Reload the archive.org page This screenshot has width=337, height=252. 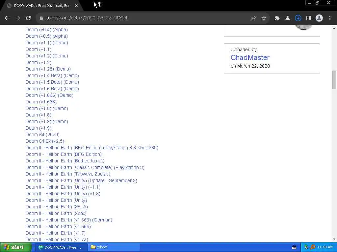(28, 18)
